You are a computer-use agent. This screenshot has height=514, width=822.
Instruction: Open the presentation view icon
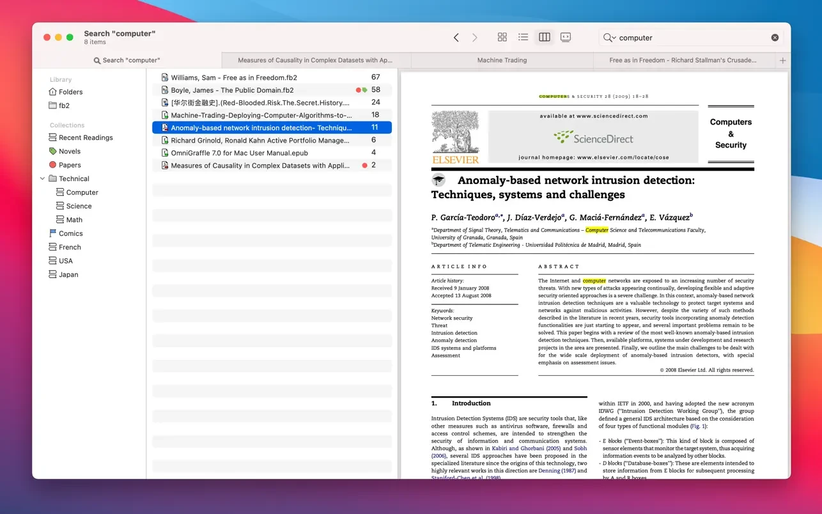[x=566, y=38]
